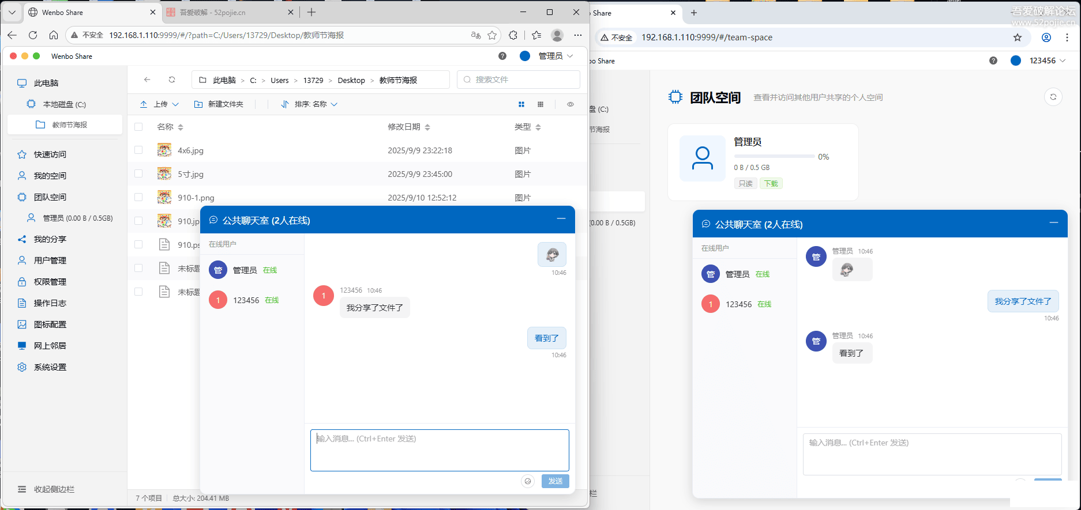
Task: Click the eye preview toggle icon
Action: click(570, 104)
